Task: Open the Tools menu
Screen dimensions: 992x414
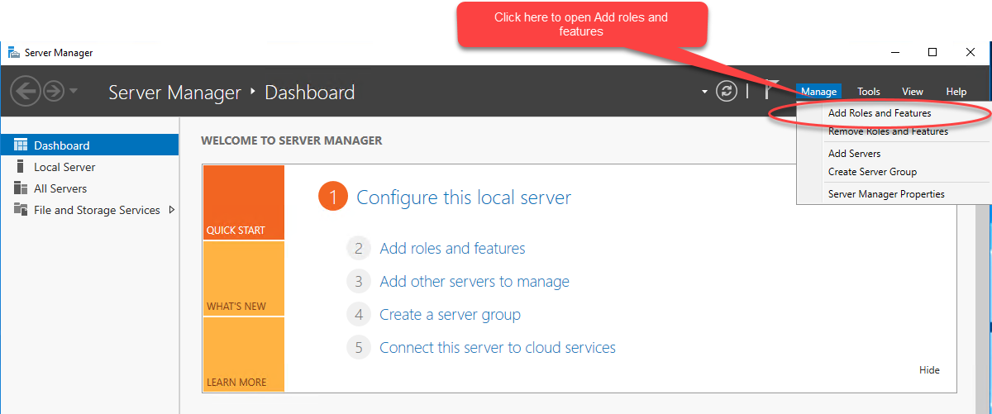Action: click(x=869, y=92)
